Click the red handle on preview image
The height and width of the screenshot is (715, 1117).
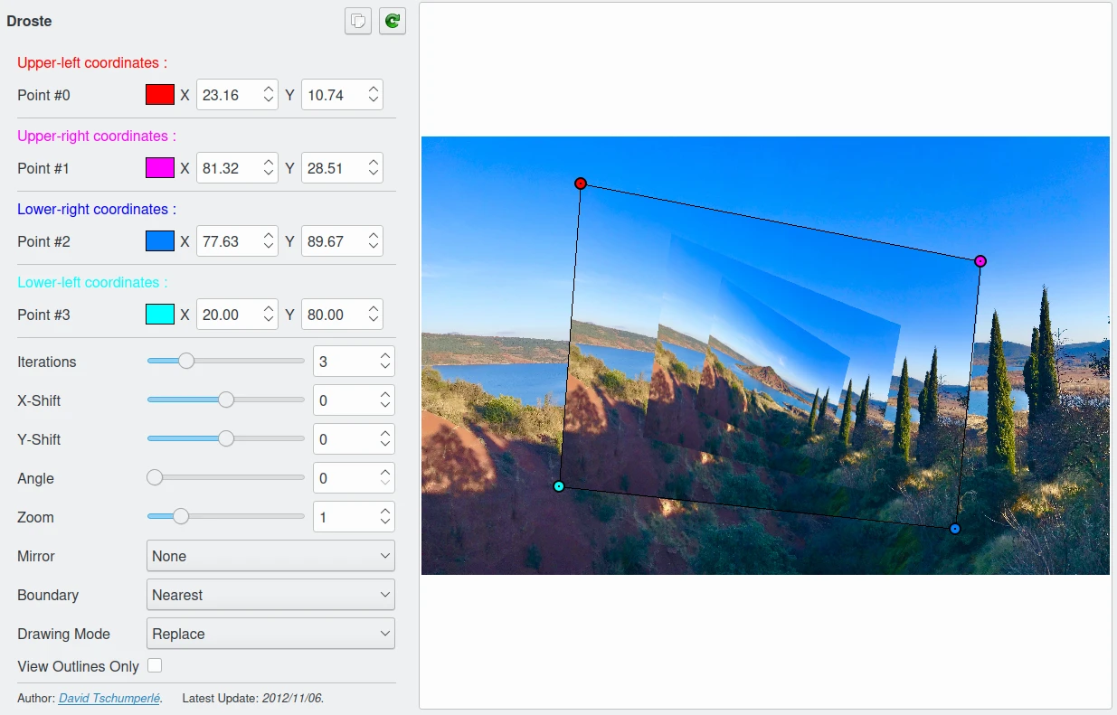[581, 183]
